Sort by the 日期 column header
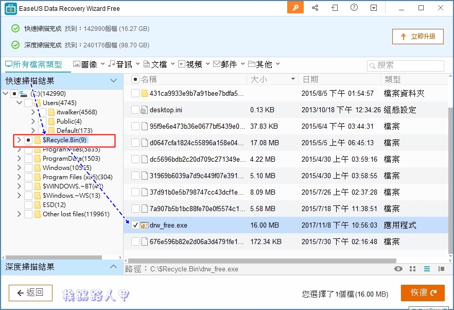 [x=310, y=79]
